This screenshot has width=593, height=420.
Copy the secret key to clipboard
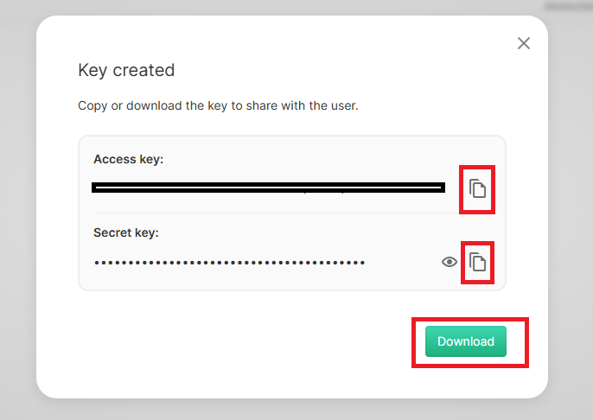pos(478,262)
